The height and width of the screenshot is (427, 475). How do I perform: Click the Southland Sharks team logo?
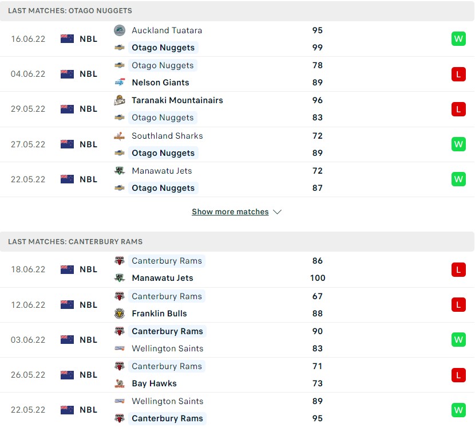pyautogui.click(x=120, y=136)
